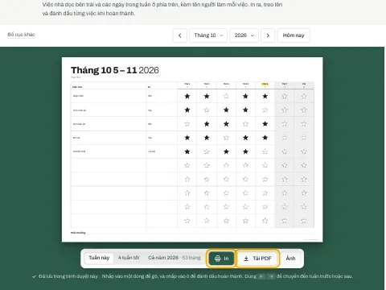Click the empty sixth row chore name cell
Image resolution: width=386 pixels, height=290 pixels.
(x=109, y=165)
